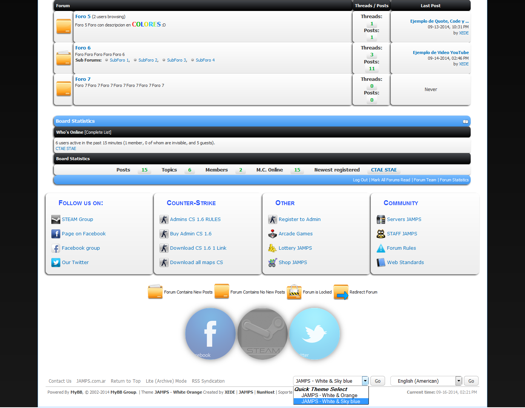Click the Servers JAMPS icon
Screen dimensions: 525x408
pyautogui.click(x=381, y=219)
